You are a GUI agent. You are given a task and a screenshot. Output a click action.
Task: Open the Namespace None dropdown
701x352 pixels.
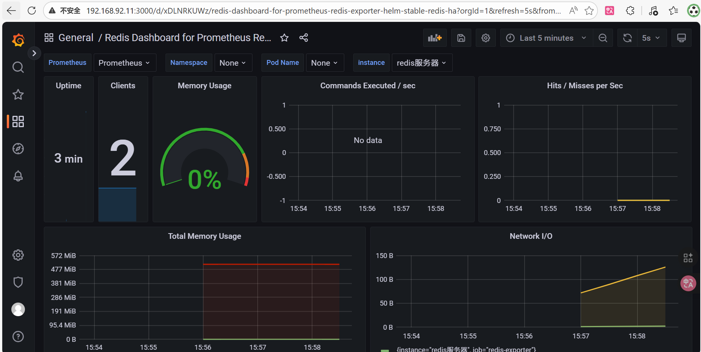tap(233, 63)
